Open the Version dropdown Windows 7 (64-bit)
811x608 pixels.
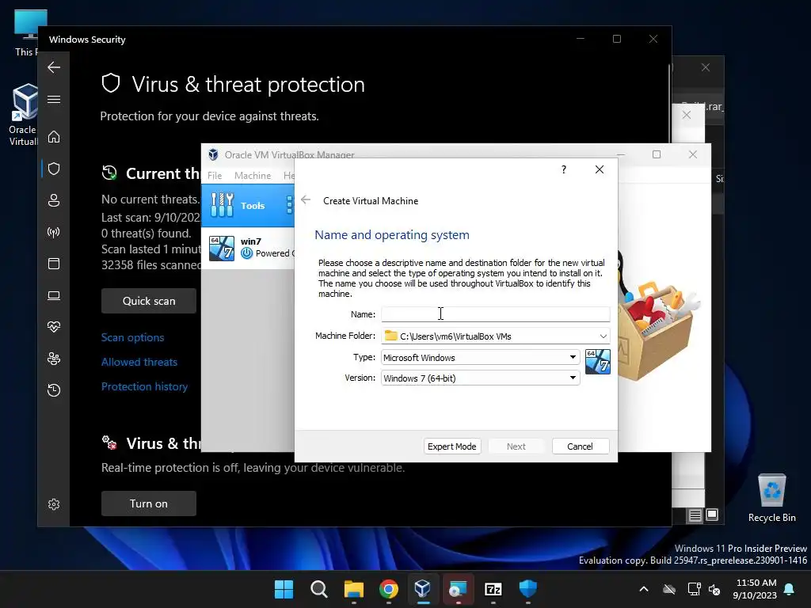click(x=481, y=378)
